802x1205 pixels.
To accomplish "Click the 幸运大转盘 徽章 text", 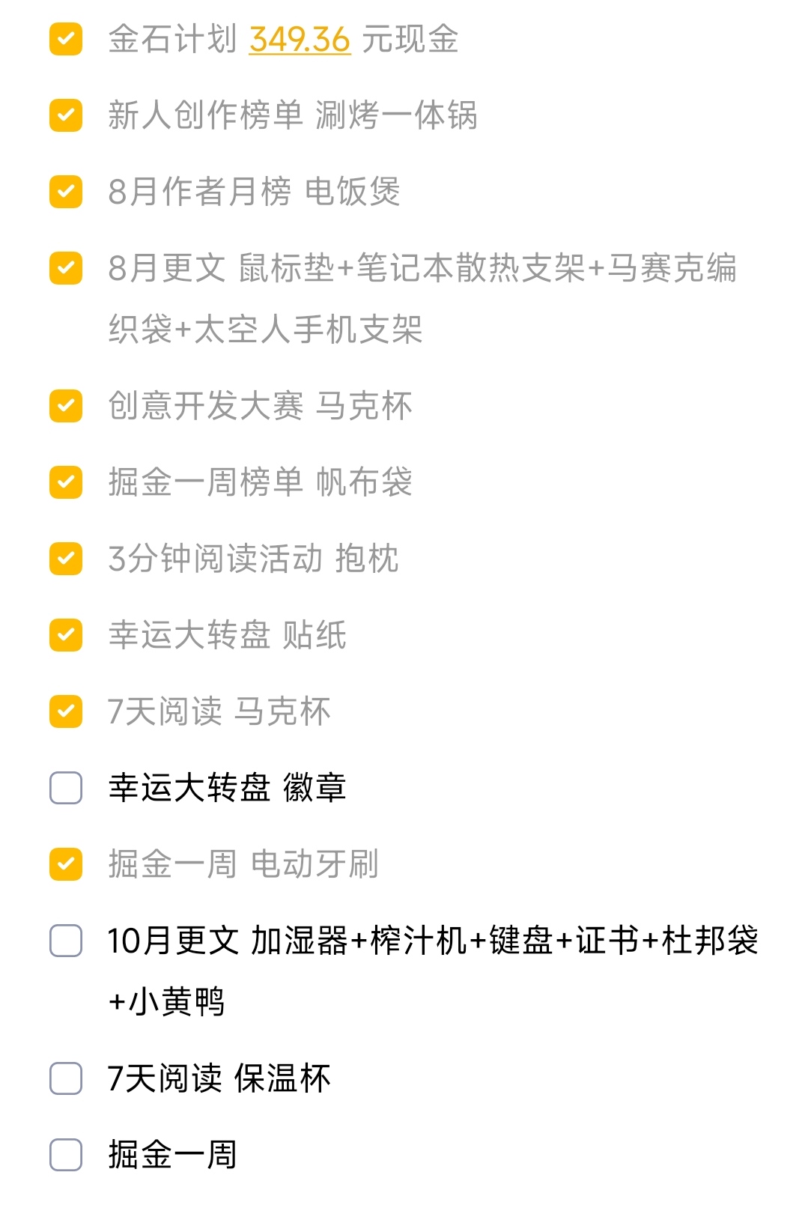I will click(227, 788).
